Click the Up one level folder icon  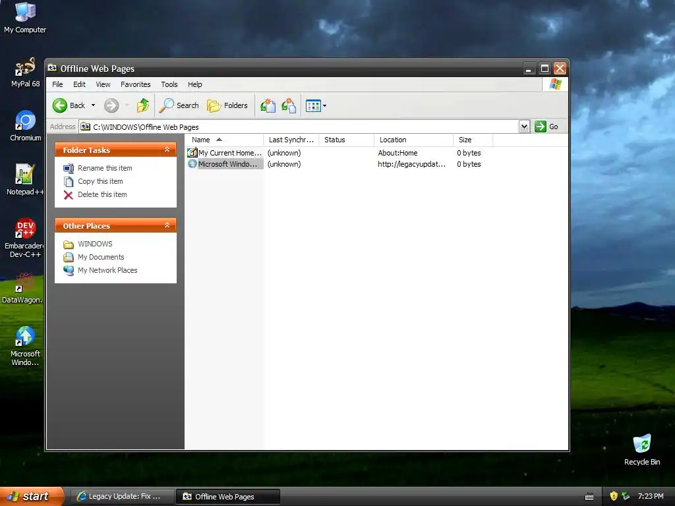click(x=142, y=105)
